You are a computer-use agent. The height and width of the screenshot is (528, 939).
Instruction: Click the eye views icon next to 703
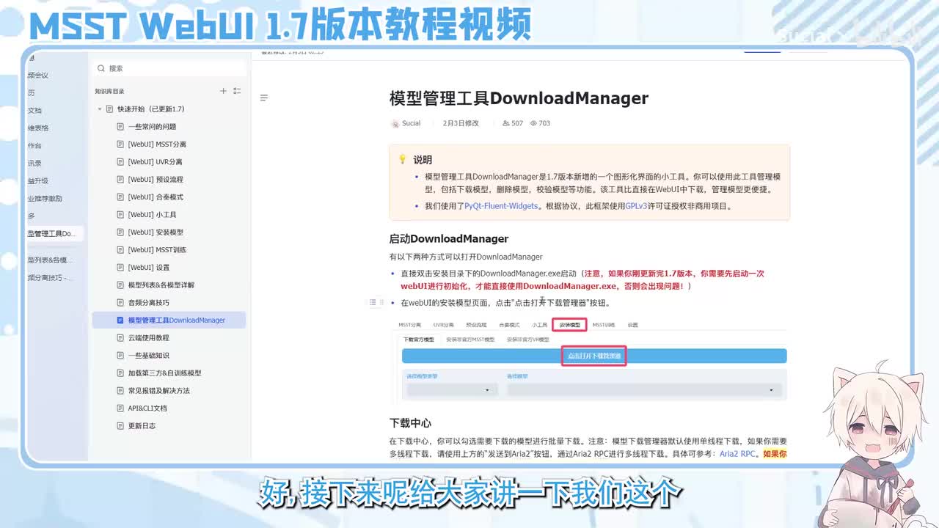pyautogui.click(x=533, y=123)
